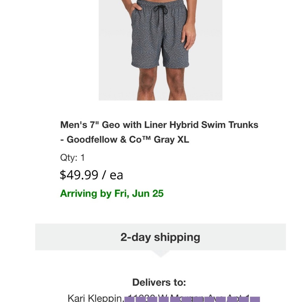This screenshot has width=302, height=302.
Task: Click the '2-day shipping' banner
Action: click(160, 237)
